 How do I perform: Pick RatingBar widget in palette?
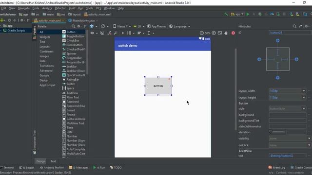tap(74, 79)
